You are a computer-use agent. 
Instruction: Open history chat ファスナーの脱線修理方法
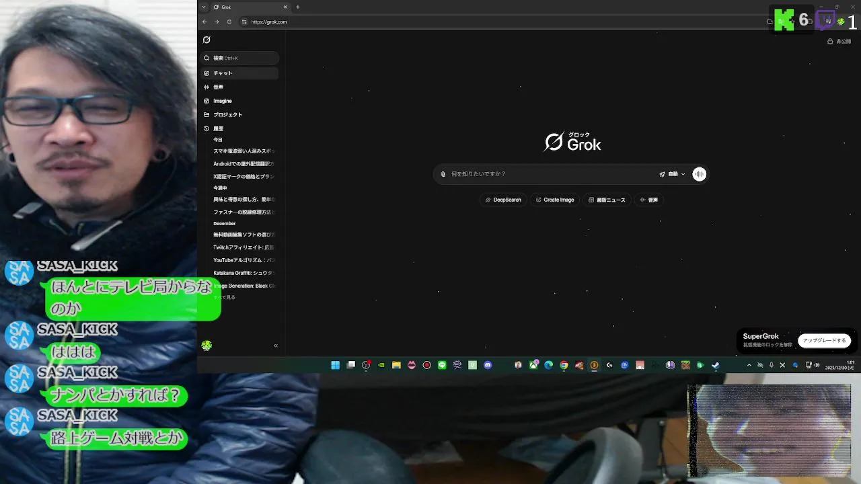[x=244, y=212]
